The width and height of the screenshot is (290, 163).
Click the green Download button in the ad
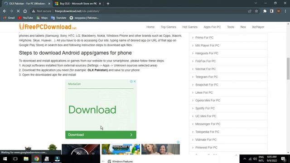101,135
